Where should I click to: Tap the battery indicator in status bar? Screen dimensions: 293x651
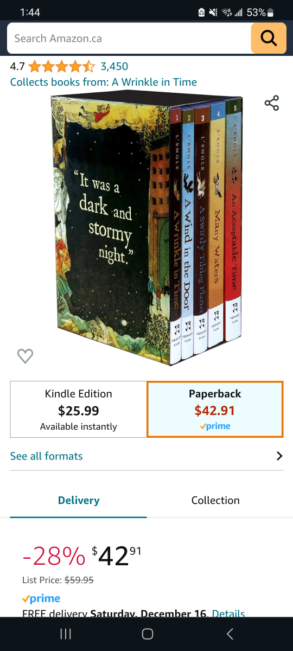tap(271, 12)
